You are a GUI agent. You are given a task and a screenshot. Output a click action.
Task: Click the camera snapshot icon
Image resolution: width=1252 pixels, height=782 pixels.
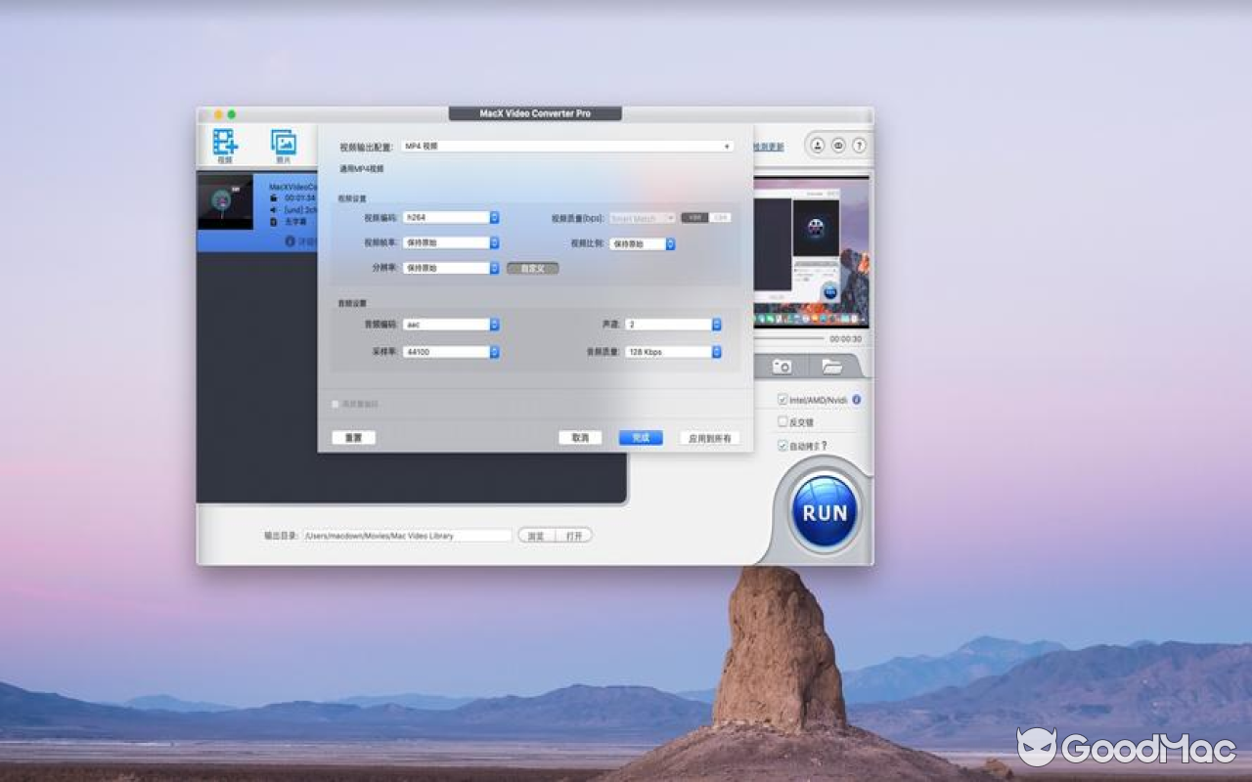(782, 366)
